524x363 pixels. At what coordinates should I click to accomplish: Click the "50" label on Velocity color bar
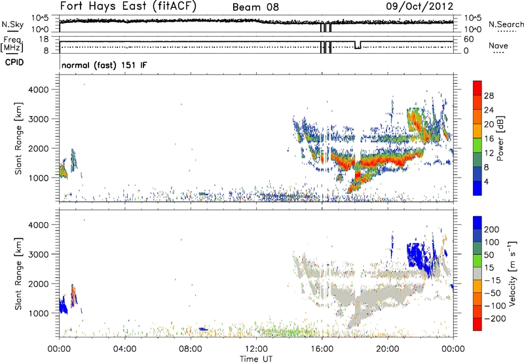click(489, 255)
